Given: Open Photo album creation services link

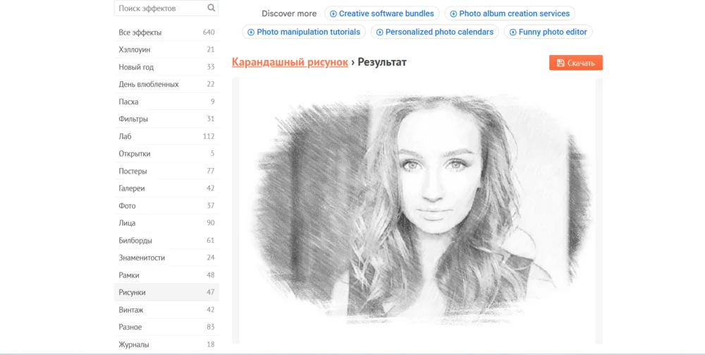Looking at the screenshot, I should click(509, 13).
